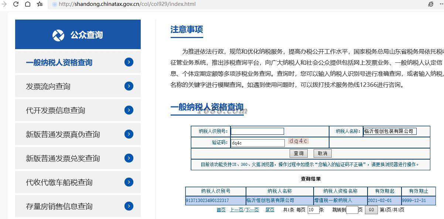The image size is (444, 219).
Task: Open 代收代缴车船税查询 menu item
Action: (x=78, y=182)
